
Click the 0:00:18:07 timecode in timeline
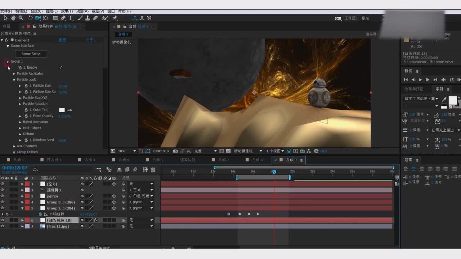pos(15,168)
